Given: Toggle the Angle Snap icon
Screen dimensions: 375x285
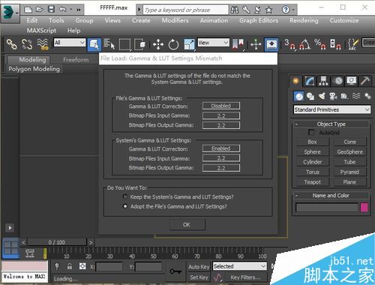Looking at the screenshot, I should point(305,44).
